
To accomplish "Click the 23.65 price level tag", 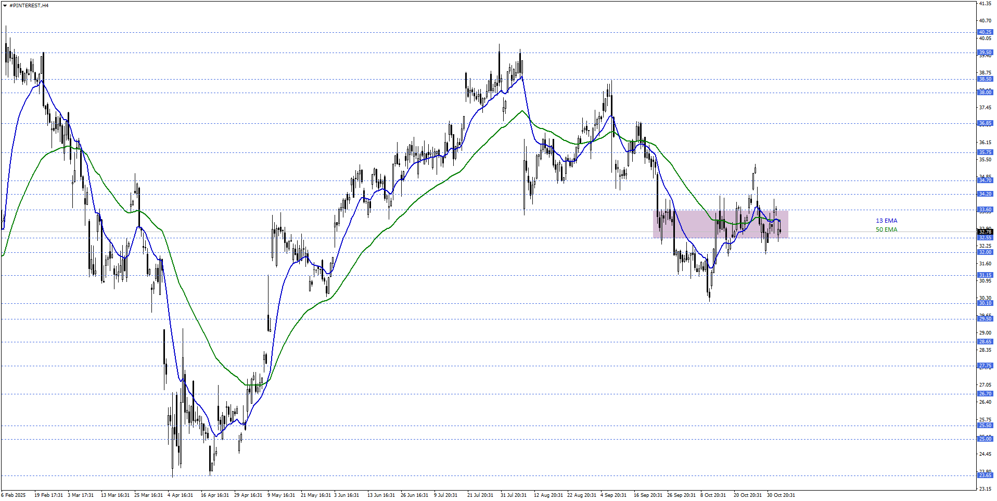I will tap(985, 476).
